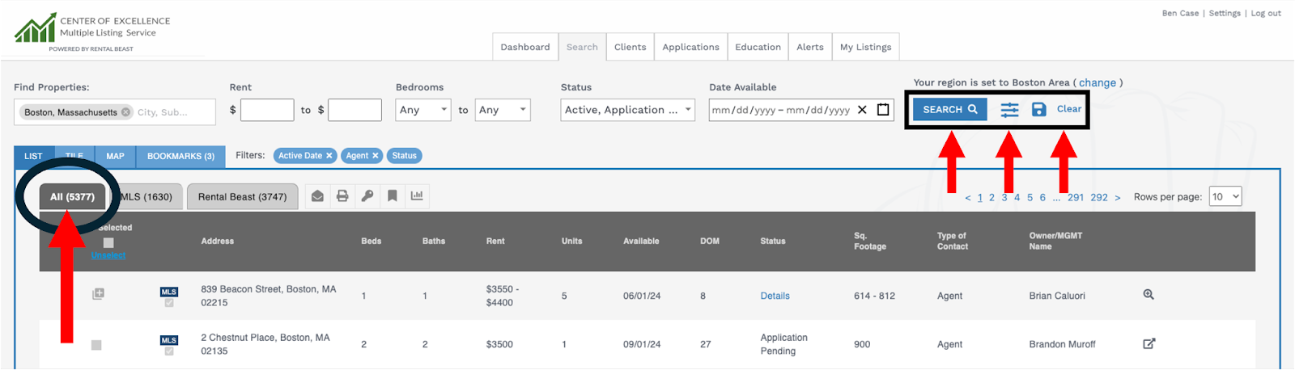The height and width of the screenshot is (370, 1295).
Task: Click the Status filter chip
Action: coord(404,156)
